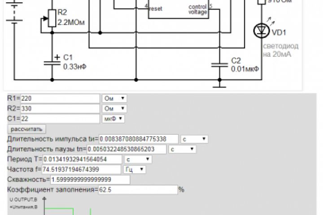Click the '2.2МОм' label of R2

(71, 22)
